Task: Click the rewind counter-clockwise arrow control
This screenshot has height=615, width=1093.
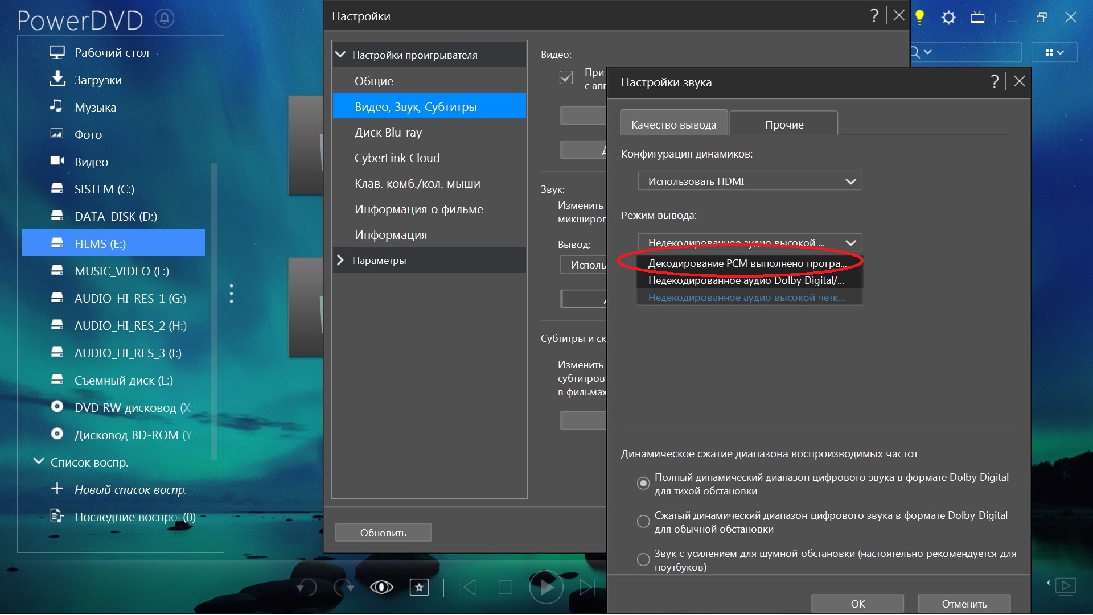Action: coord(307,587)
